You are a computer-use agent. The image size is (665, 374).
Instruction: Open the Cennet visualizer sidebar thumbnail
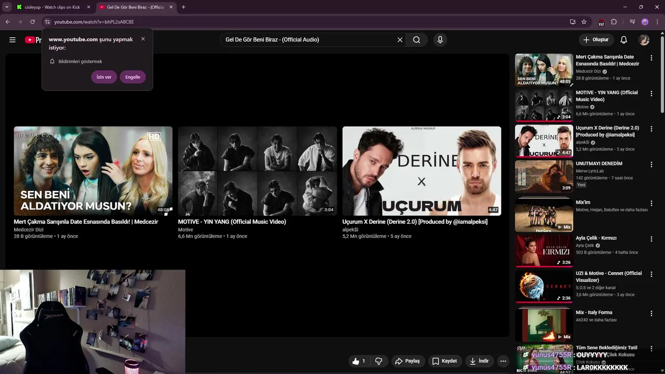pyautogui.click(x=544, y=286)
